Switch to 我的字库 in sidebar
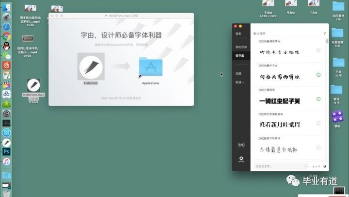349x197 pixels. pos(241,47)
